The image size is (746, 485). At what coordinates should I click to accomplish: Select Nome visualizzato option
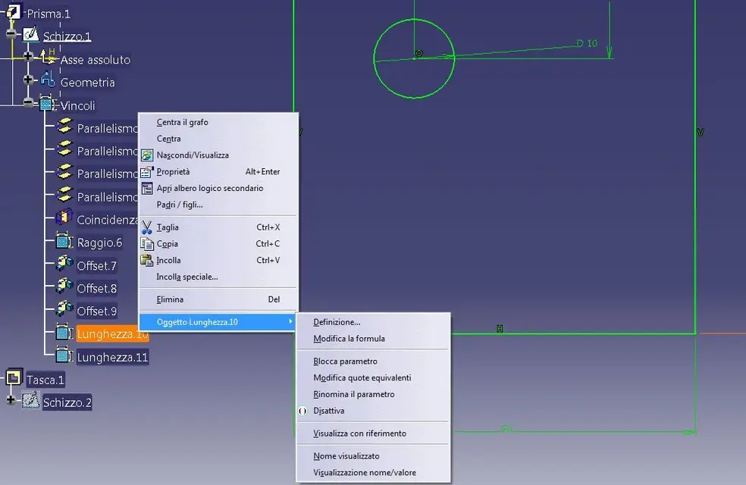tap(346, 456)
